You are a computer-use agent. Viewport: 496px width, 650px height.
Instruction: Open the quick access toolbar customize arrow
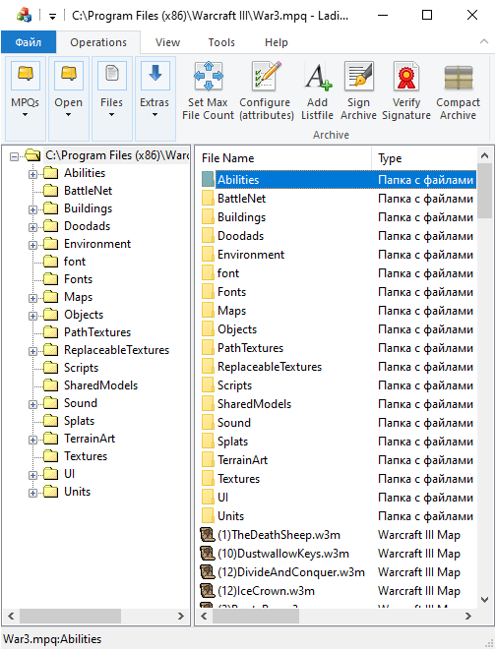[x=52, y=17]
